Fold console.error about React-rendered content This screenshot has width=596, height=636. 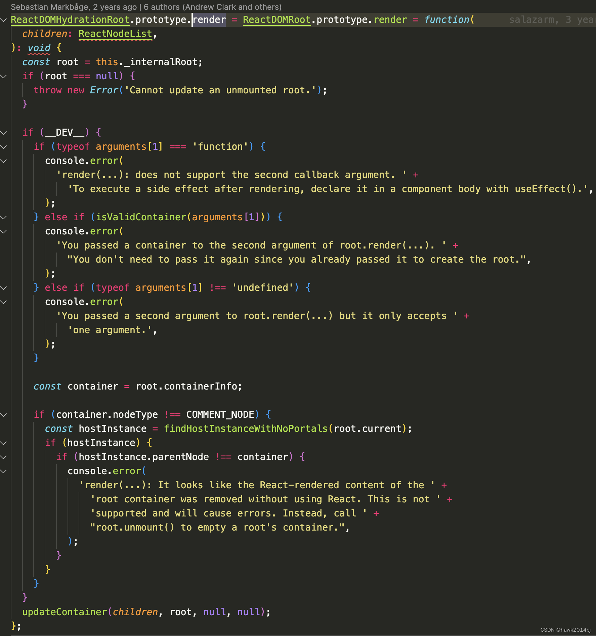pos(4,471)
